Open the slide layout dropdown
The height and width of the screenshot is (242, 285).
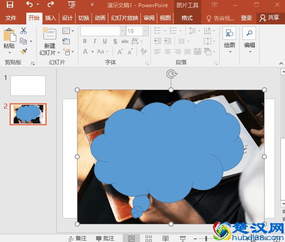click(68, 31)
